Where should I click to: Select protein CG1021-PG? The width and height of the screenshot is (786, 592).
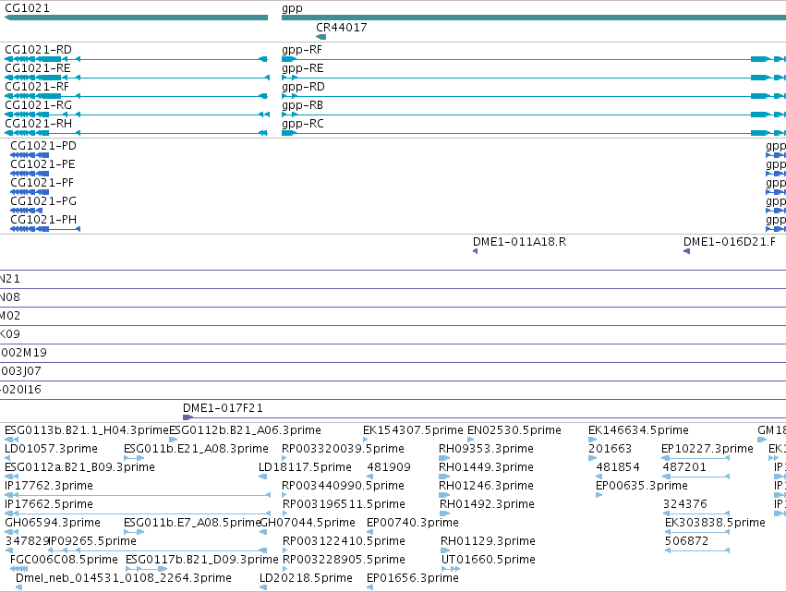(43, 201)
